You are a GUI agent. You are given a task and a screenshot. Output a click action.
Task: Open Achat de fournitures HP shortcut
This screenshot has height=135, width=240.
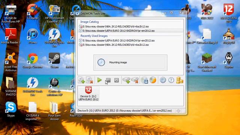click(11, 14)
